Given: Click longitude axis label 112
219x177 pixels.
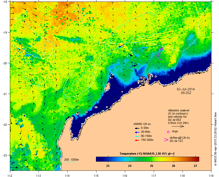Looking at the screenshot, I should pos(10,175).
